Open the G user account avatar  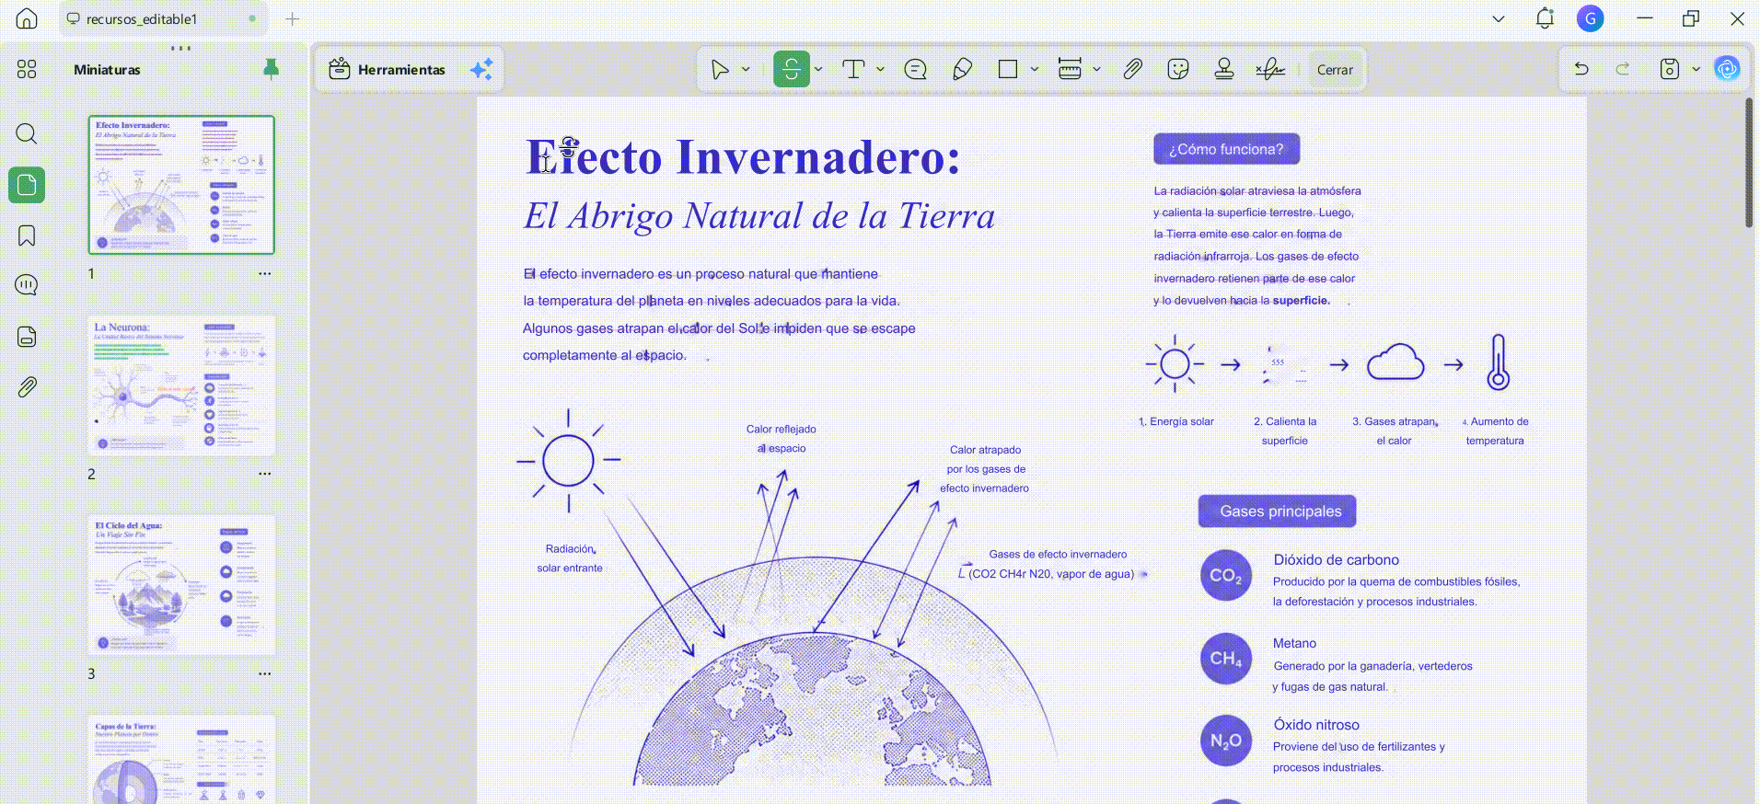coord(1591,18)
